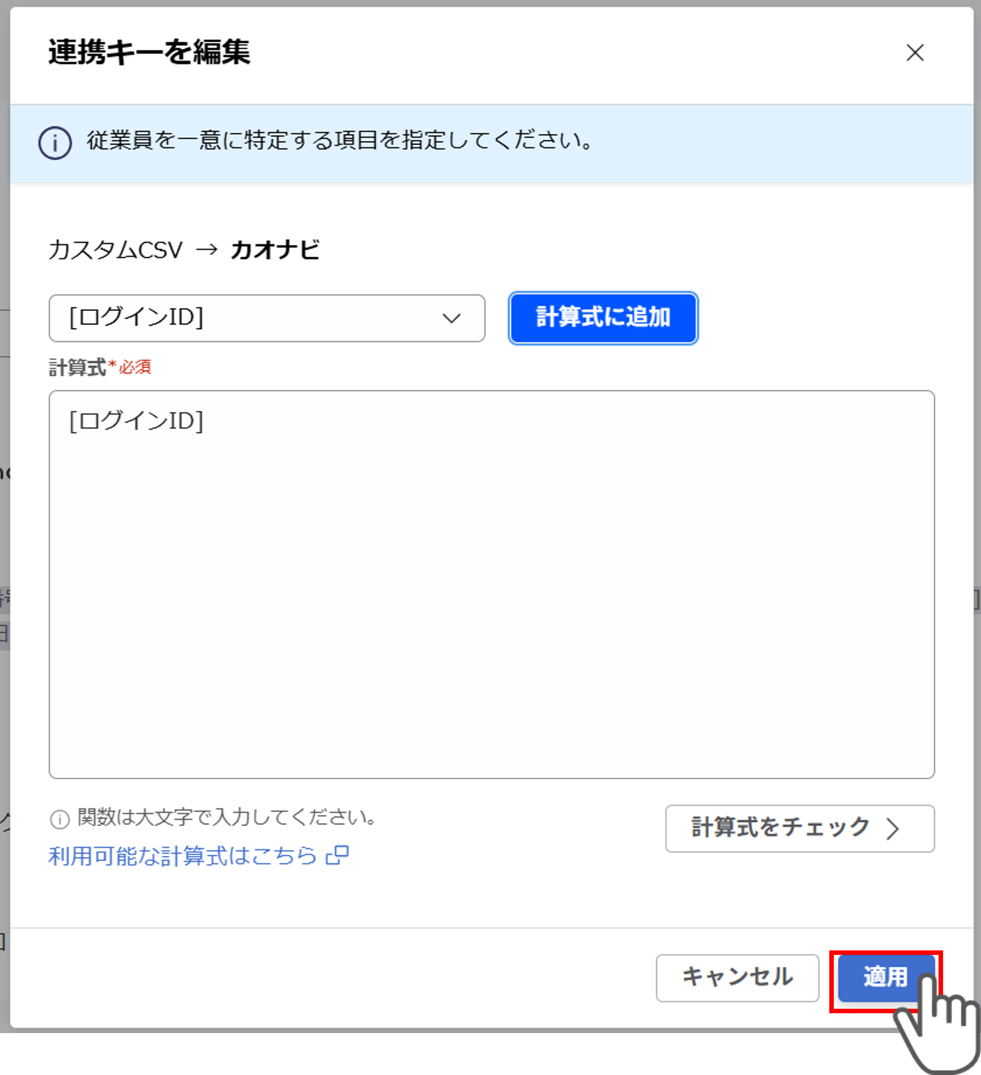Click 計算式をチェック button
This screenshot has height=1075, width=981.
(799, 828)
